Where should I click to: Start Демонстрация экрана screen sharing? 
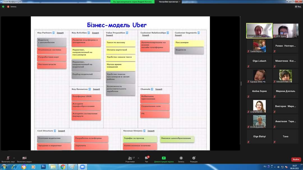click(x=164, y=159)
